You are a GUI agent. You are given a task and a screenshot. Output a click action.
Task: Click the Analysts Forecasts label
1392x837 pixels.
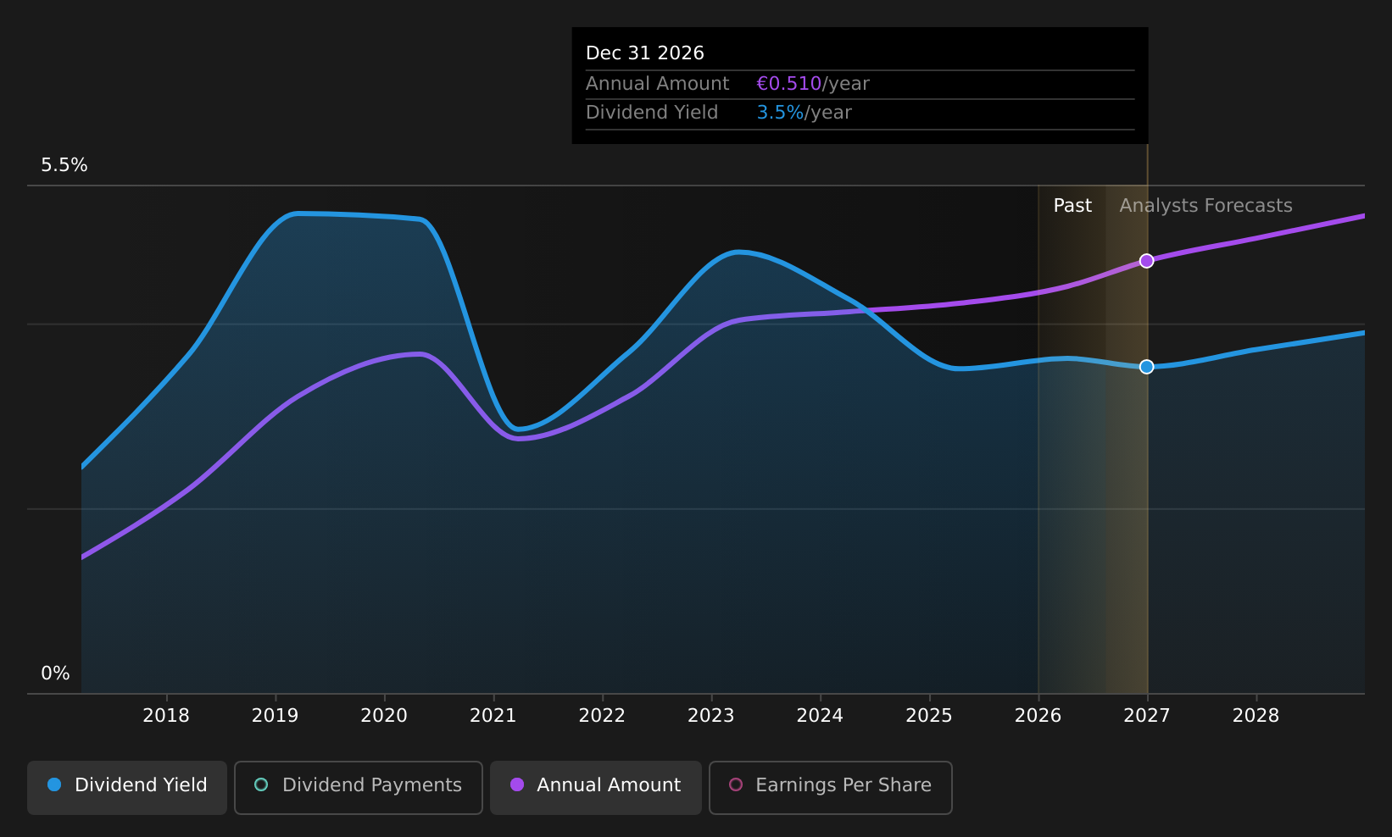coord(1205,206)
